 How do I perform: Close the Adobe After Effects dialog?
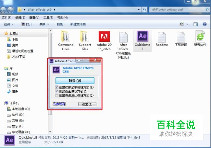pos(95,60)
